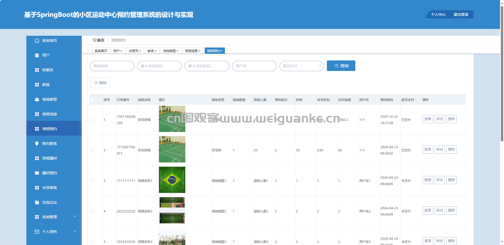Click the 用户 sidebar icon

click(37, 55)
